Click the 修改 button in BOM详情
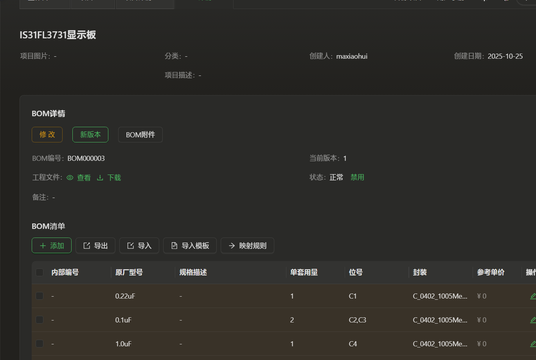 coord(47,135)
